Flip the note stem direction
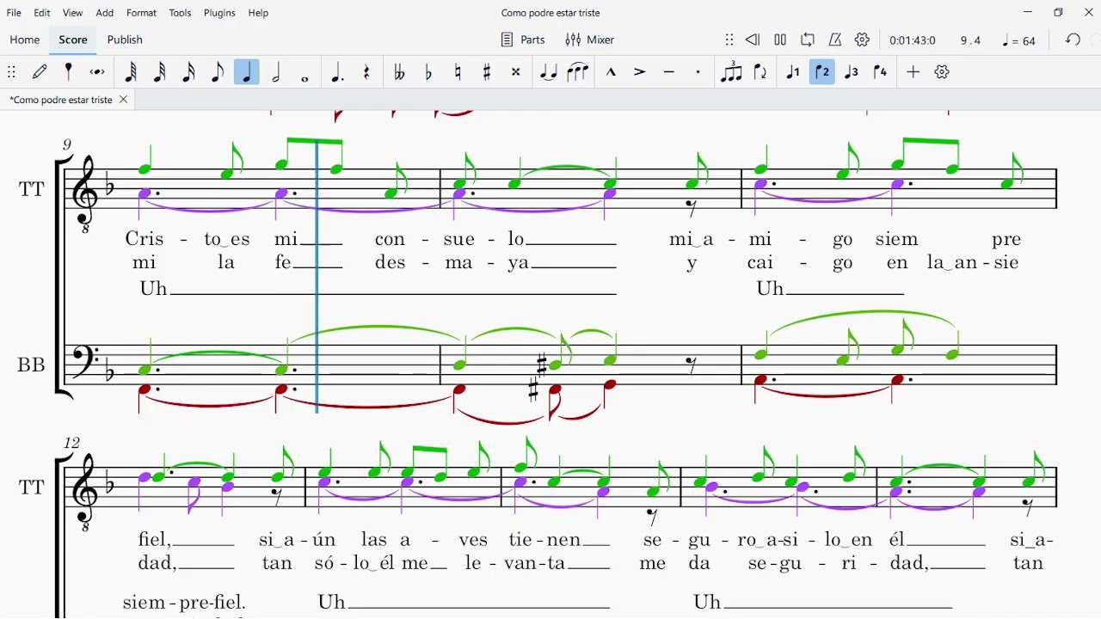 pyautogui.click(x=761, y=73)
